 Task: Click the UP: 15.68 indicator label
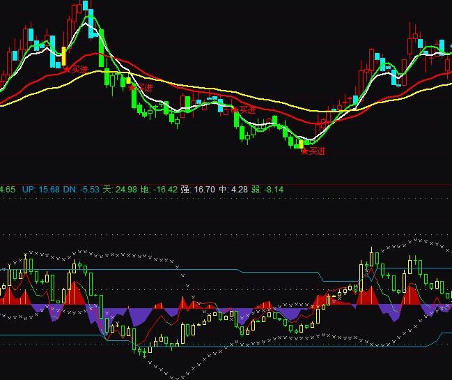click(x=40, y=189)
